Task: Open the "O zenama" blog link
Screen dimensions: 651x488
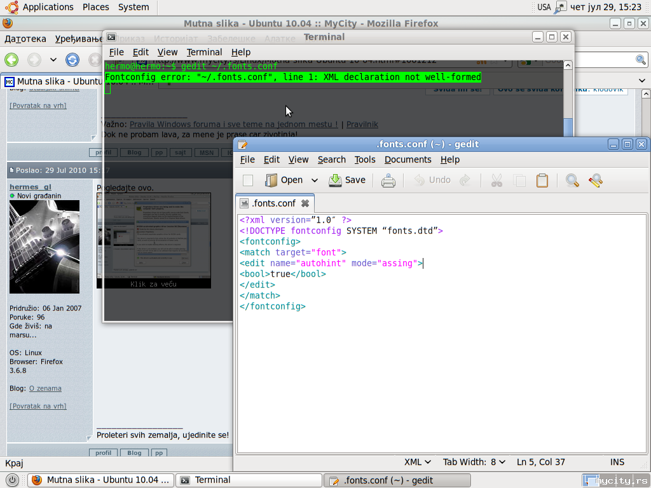Action: coord(45,388)
